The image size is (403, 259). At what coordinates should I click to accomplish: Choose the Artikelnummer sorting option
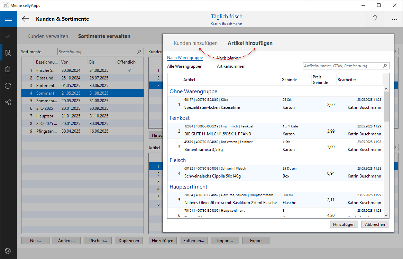coord(231,66)
